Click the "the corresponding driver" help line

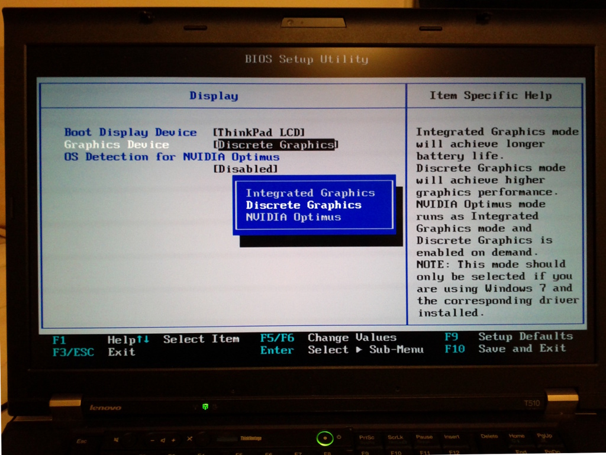498,301
